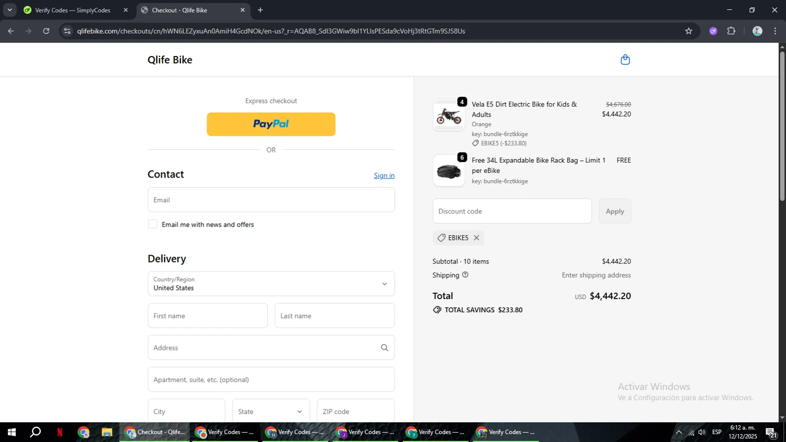View site information icon in address bar
The height and width of the screenshot is (442, 786).
pyautogui.click(x=67, y=31)
